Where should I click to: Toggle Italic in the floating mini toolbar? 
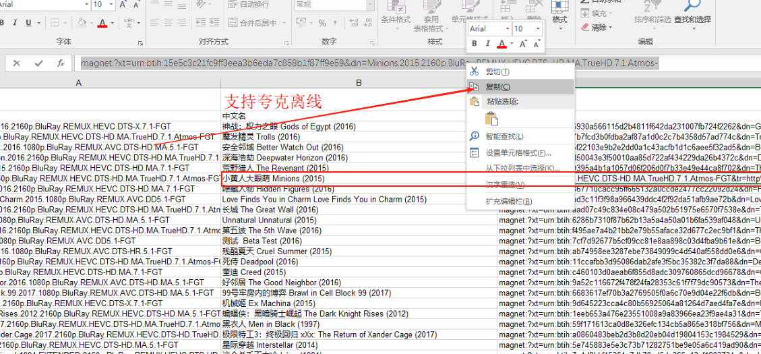tap(487, 44)
